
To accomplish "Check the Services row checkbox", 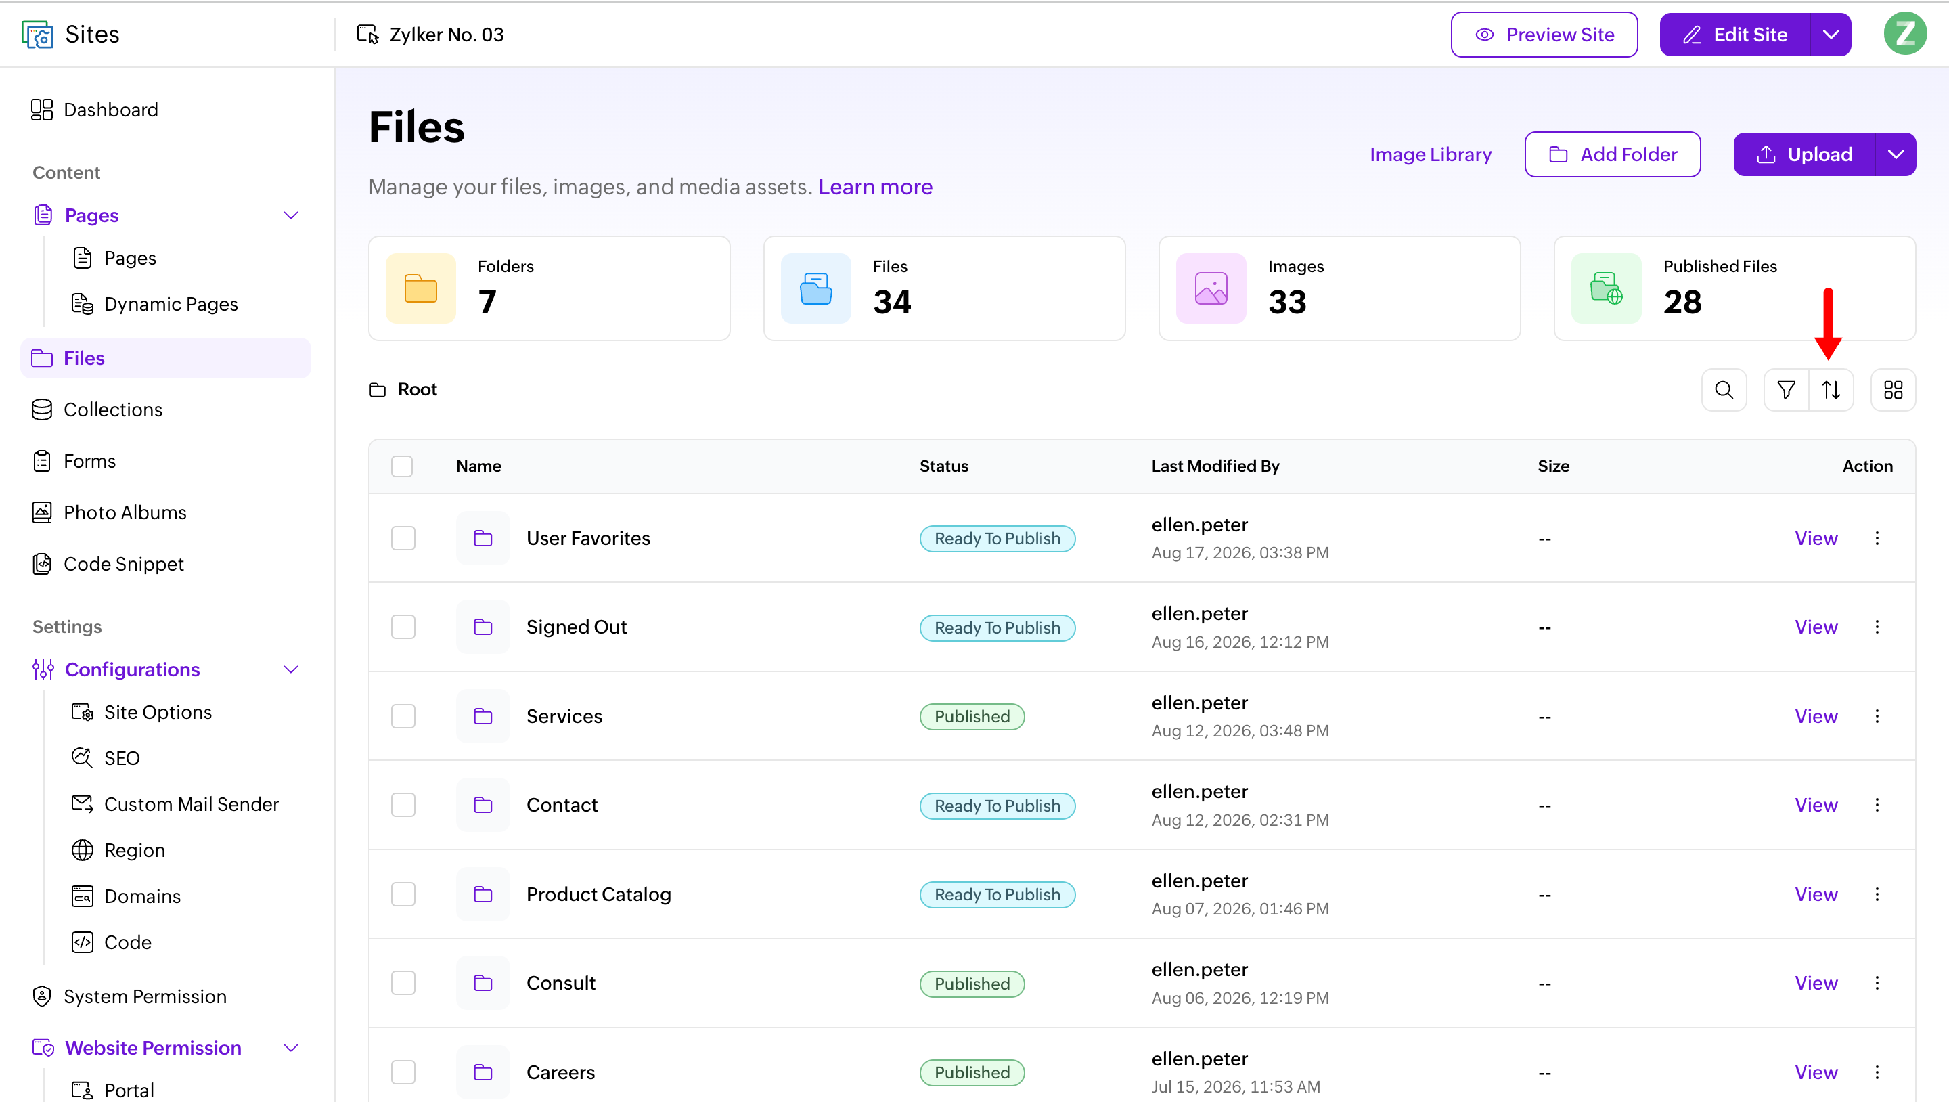I will (403, 716).
